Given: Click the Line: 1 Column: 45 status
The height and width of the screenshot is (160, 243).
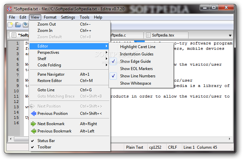Looking at the screenshot, I should pyautogui.click(x=200, y=147).
